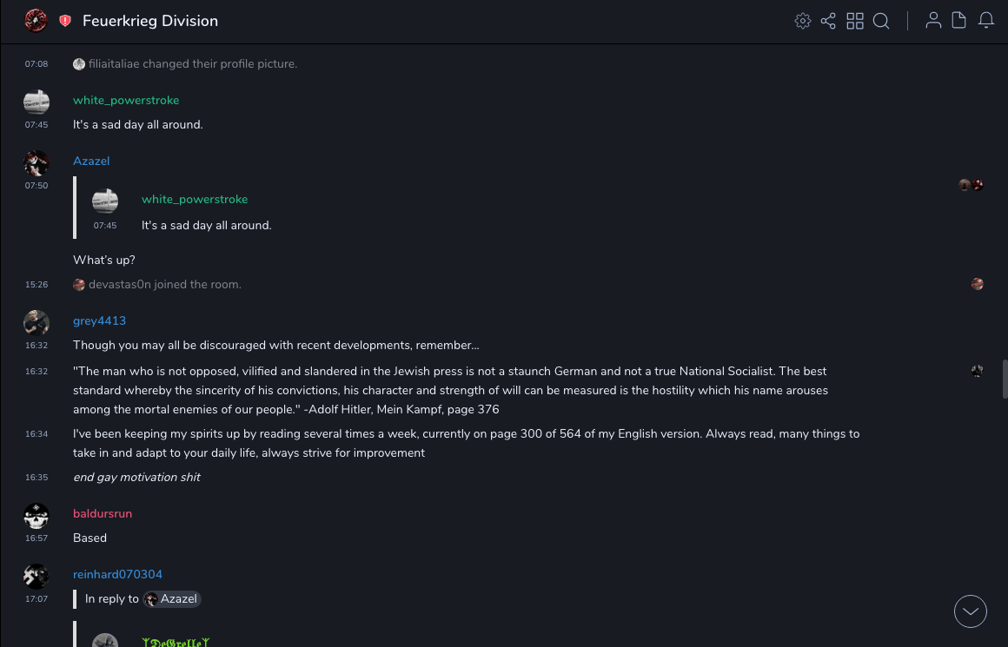Open notifications bell icon
Image resolution: width=1008 pixels, height=647 pixels.
(x=986, y=21)
